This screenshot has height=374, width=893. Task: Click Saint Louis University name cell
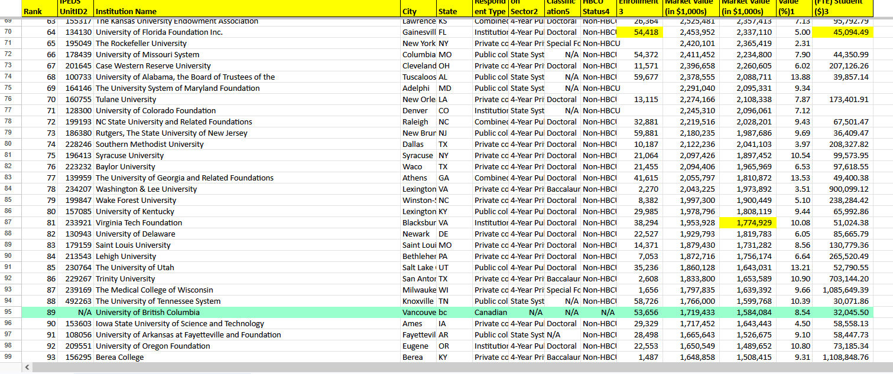coord(246,245)
